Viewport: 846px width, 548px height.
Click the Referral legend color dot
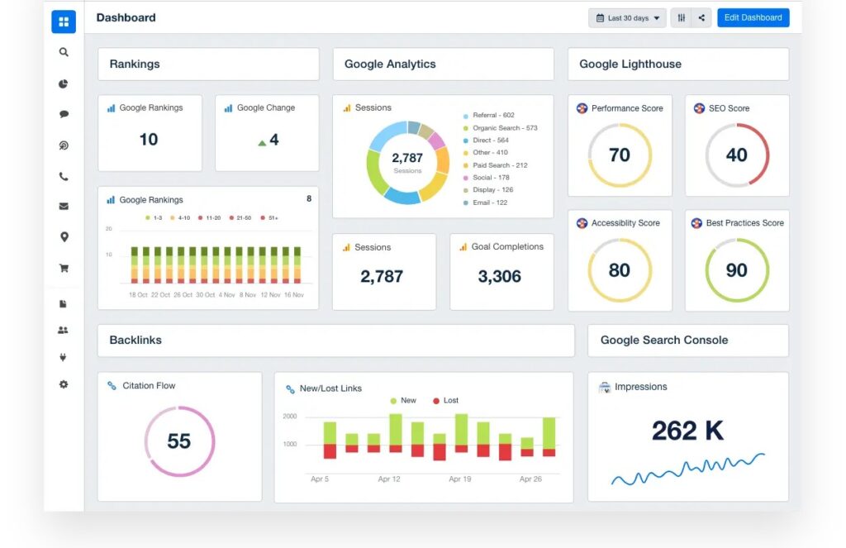coord(466,116)
